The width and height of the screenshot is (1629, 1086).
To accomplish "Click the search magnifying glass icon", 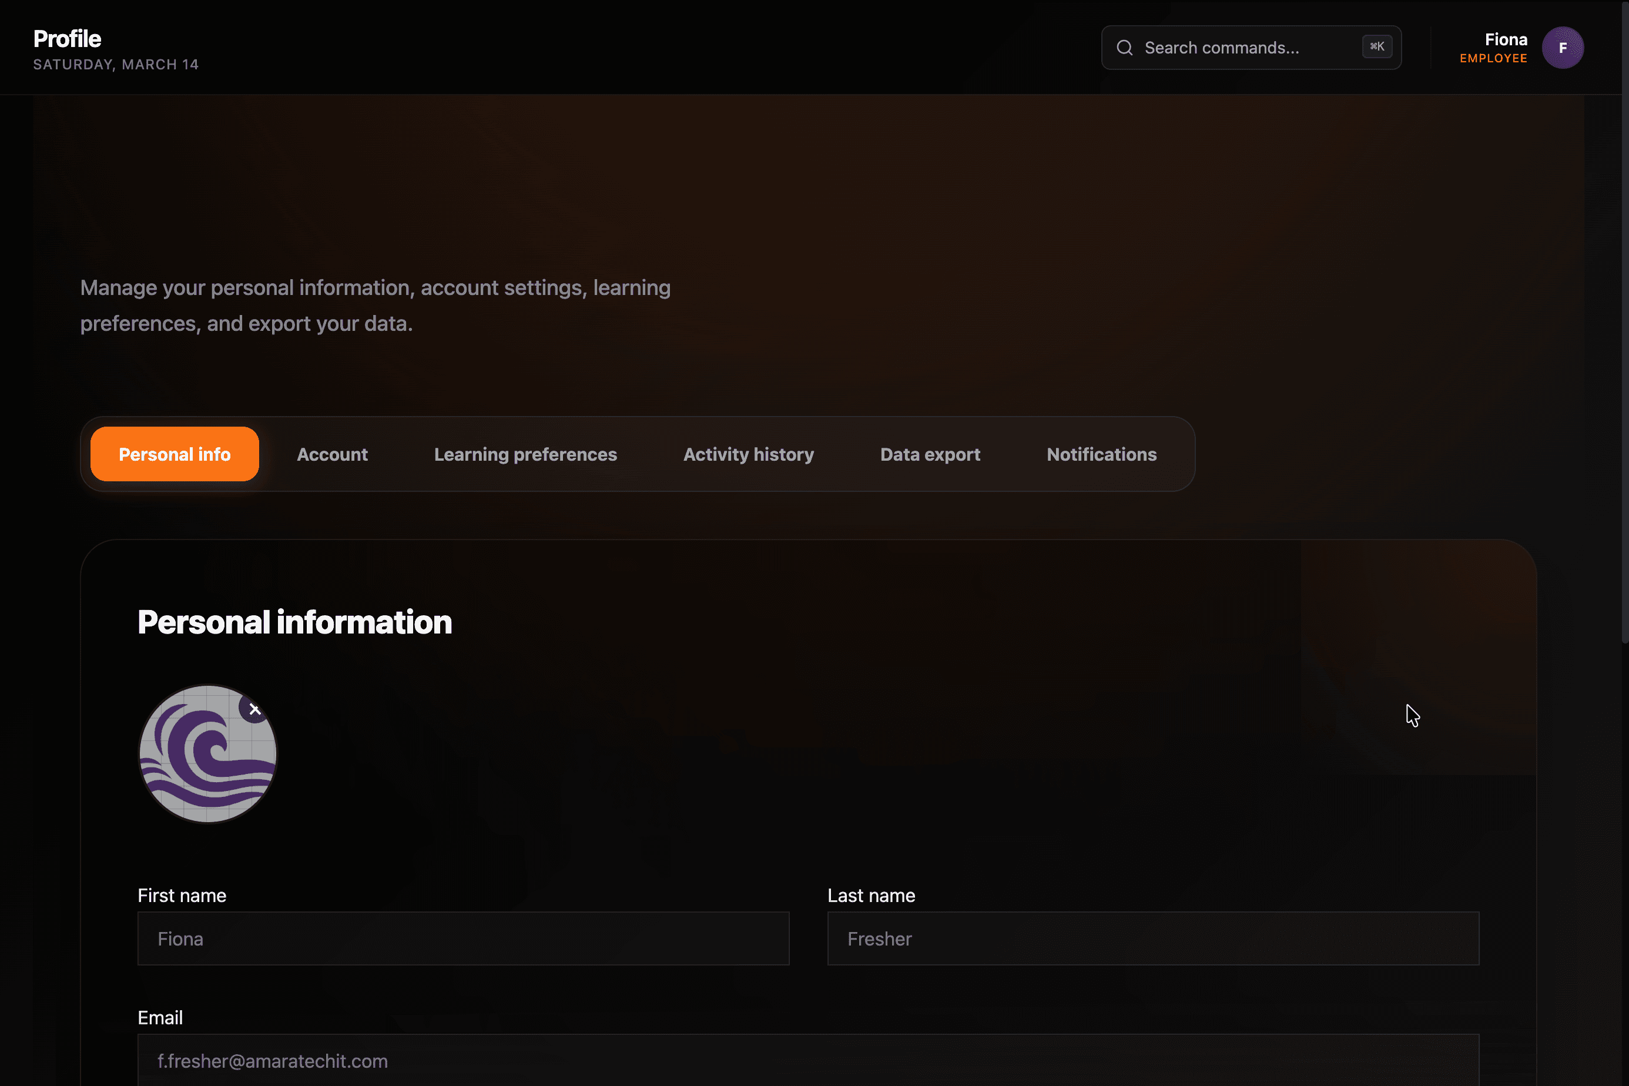I will (1124, 47).
